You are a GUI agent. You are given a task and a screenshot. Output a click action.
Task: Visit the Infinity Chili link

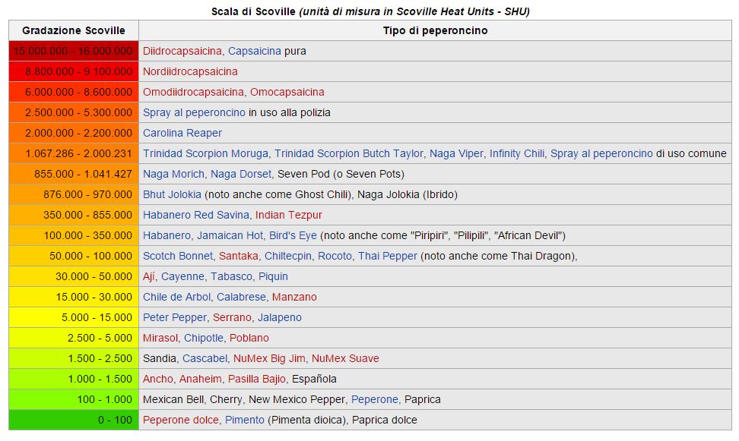pyautogui.click(x=517, y=153)
